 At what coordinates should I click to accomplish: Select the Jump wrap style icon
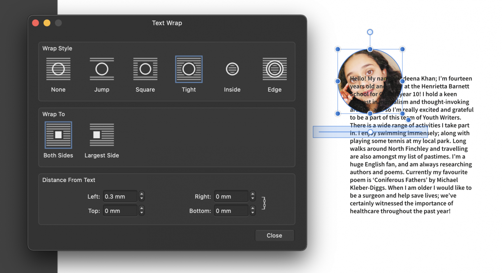click(x=102, y=69)
